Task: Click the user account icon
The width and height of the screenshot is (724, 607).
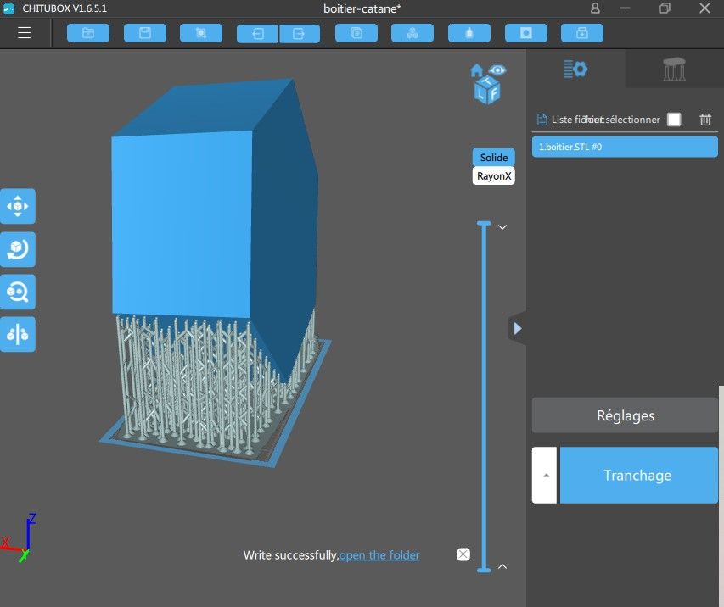Action: coord(595,8)
